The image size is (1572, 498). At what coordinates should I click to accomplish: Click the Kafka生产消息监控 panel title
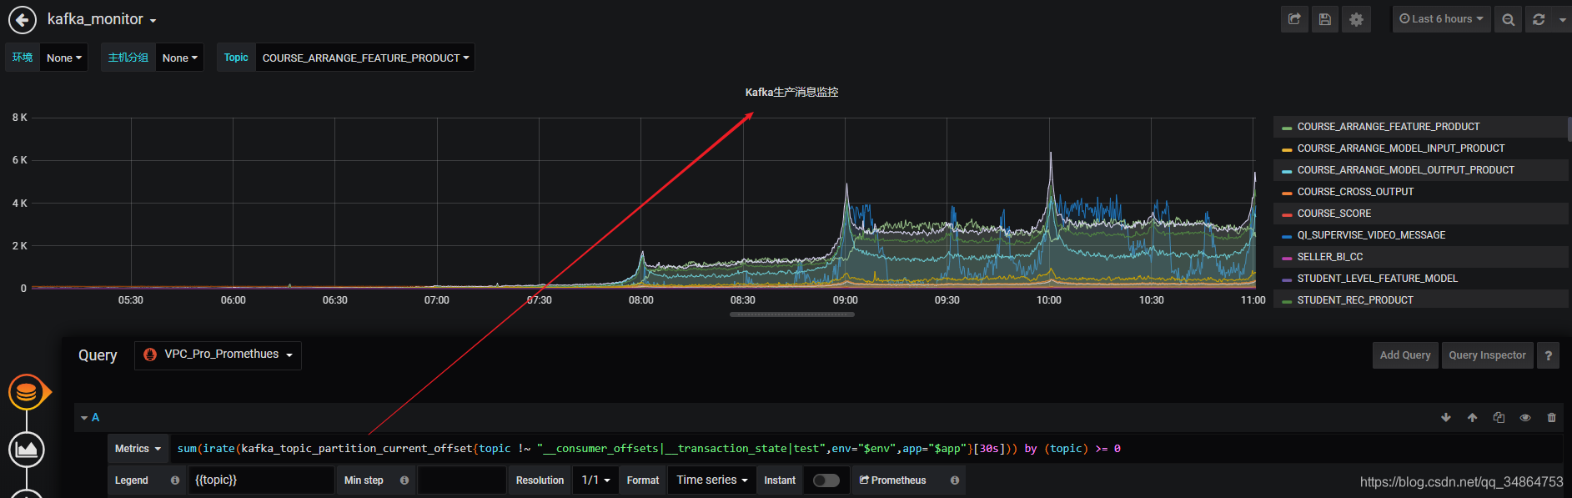click(791, 92)
